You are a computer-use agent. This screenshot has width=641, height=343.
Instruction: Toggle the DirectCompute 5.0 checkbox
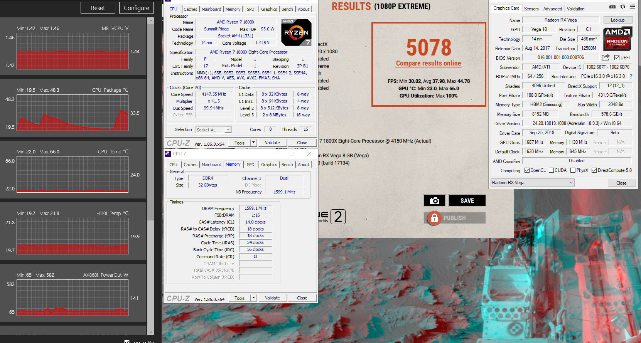[594, 170]
